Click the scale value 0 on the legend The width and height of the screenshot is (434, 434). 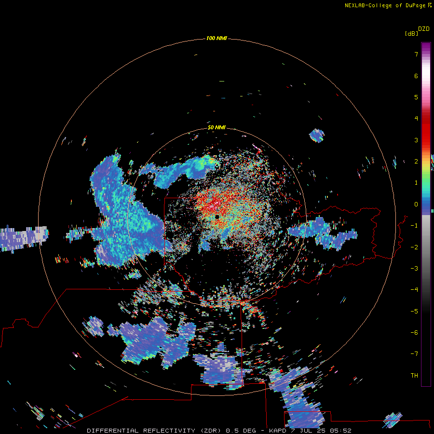click(x=416, y=204)
